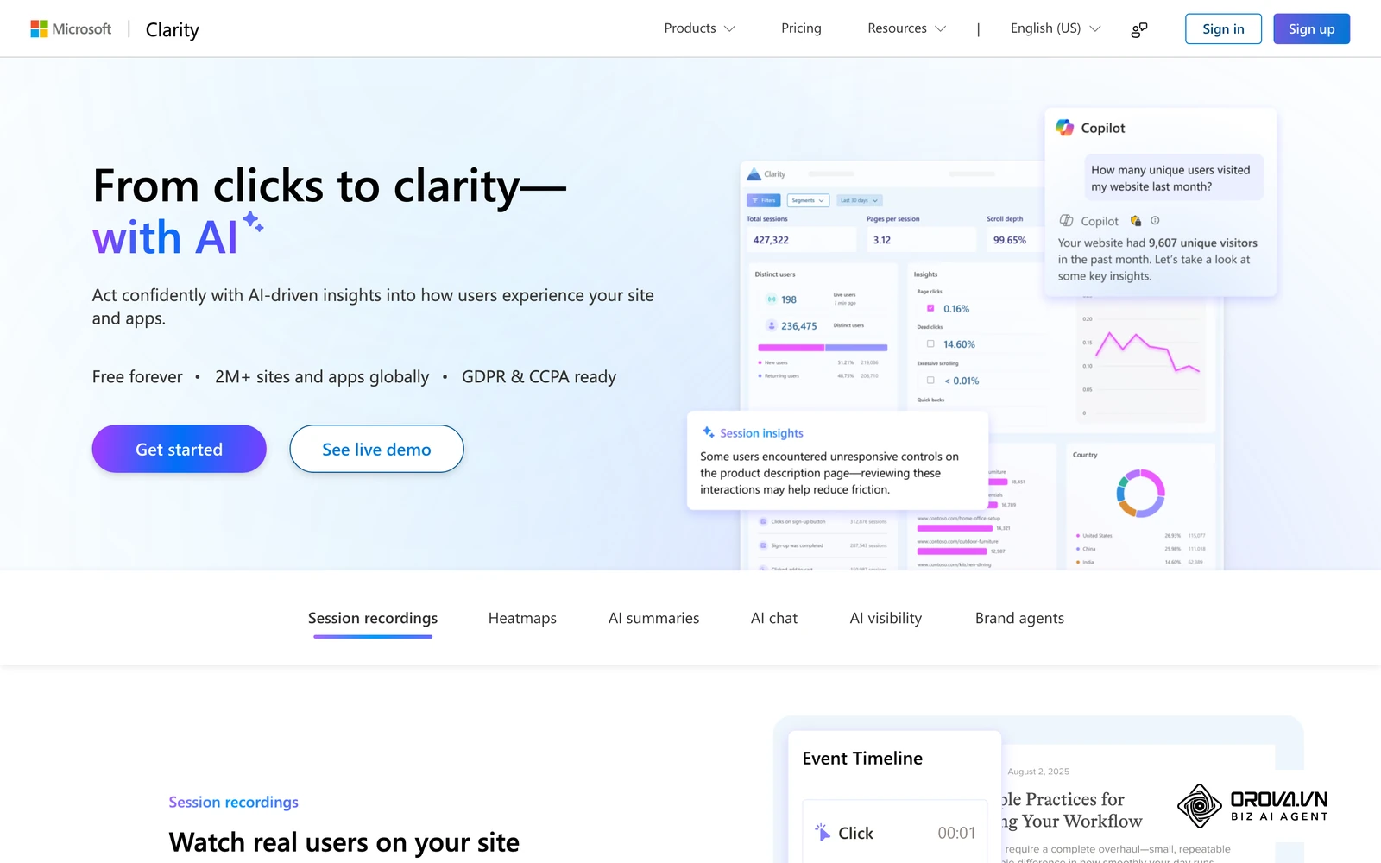Click the Country donut chart

pyautogui.click(x=1140, y=493)
